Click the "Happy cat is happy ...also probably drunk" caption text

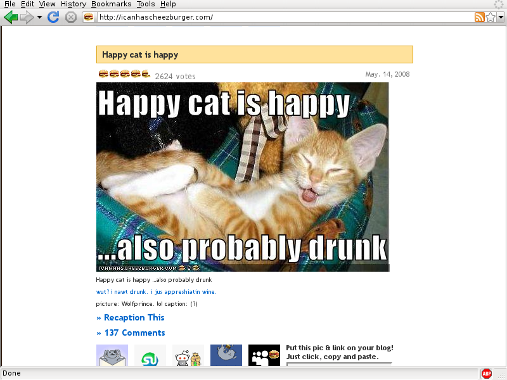tap(154, 280)
